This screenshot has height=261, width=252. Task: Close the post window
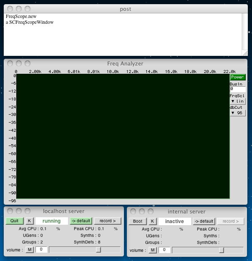tap(10, 9)
